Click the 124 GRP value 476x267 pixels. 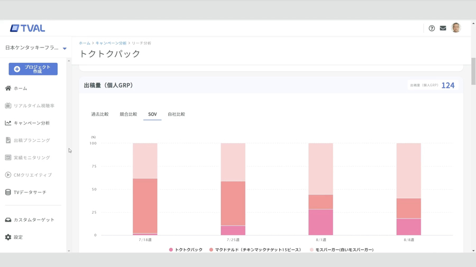[448, 85]
